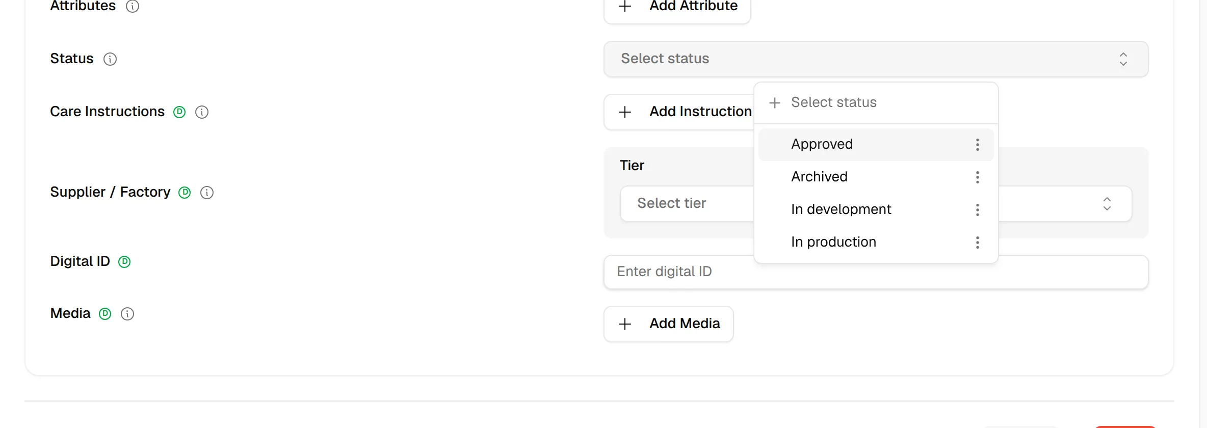This screenshot has height=428, width=1207.
Task: Open the Select status dropdown
Action: tap(876, 59)
